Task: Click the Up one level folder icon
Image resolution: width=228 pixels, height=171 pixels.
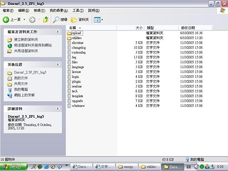Action: [46, 20]
